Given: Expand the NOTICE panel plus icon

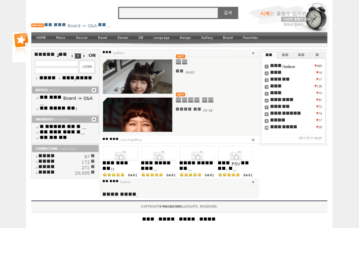Looking at the screenshot, I should pos(94,90).
